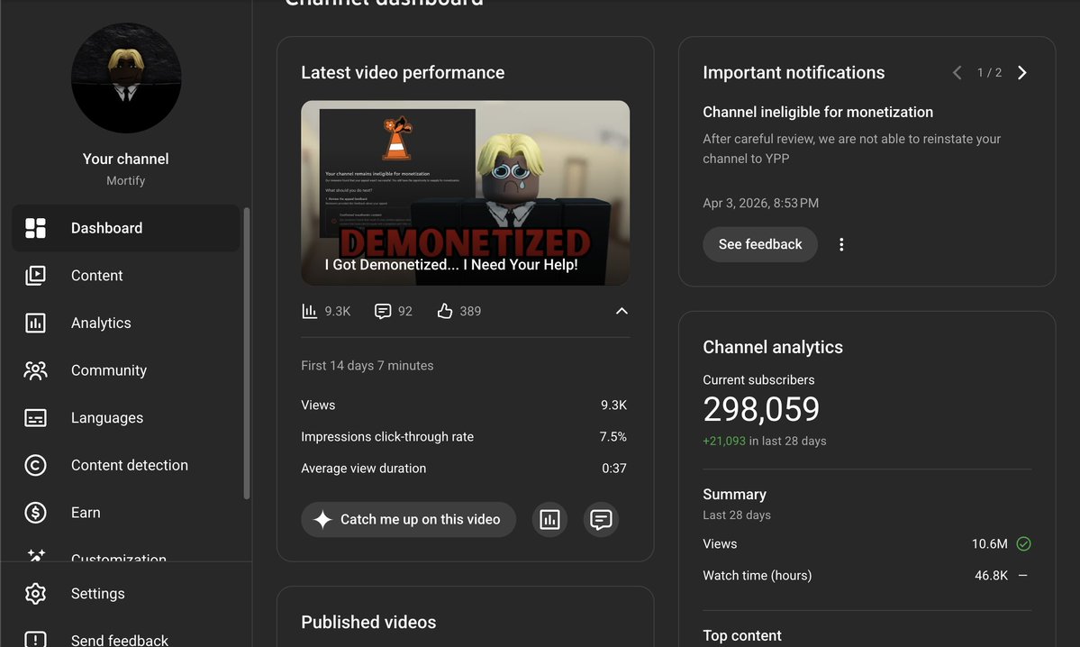This screenshot has height=647, width=1080.
Task: Open the Community people icon
Action: (x=35, y=370)
